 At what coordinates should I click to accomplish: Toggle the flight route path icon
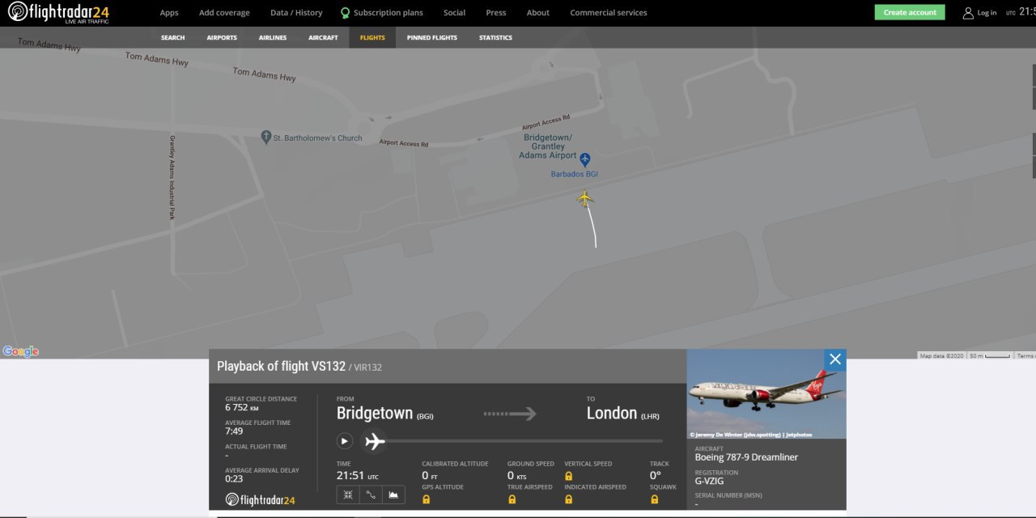pyautogui.click(x=371, y=495)
